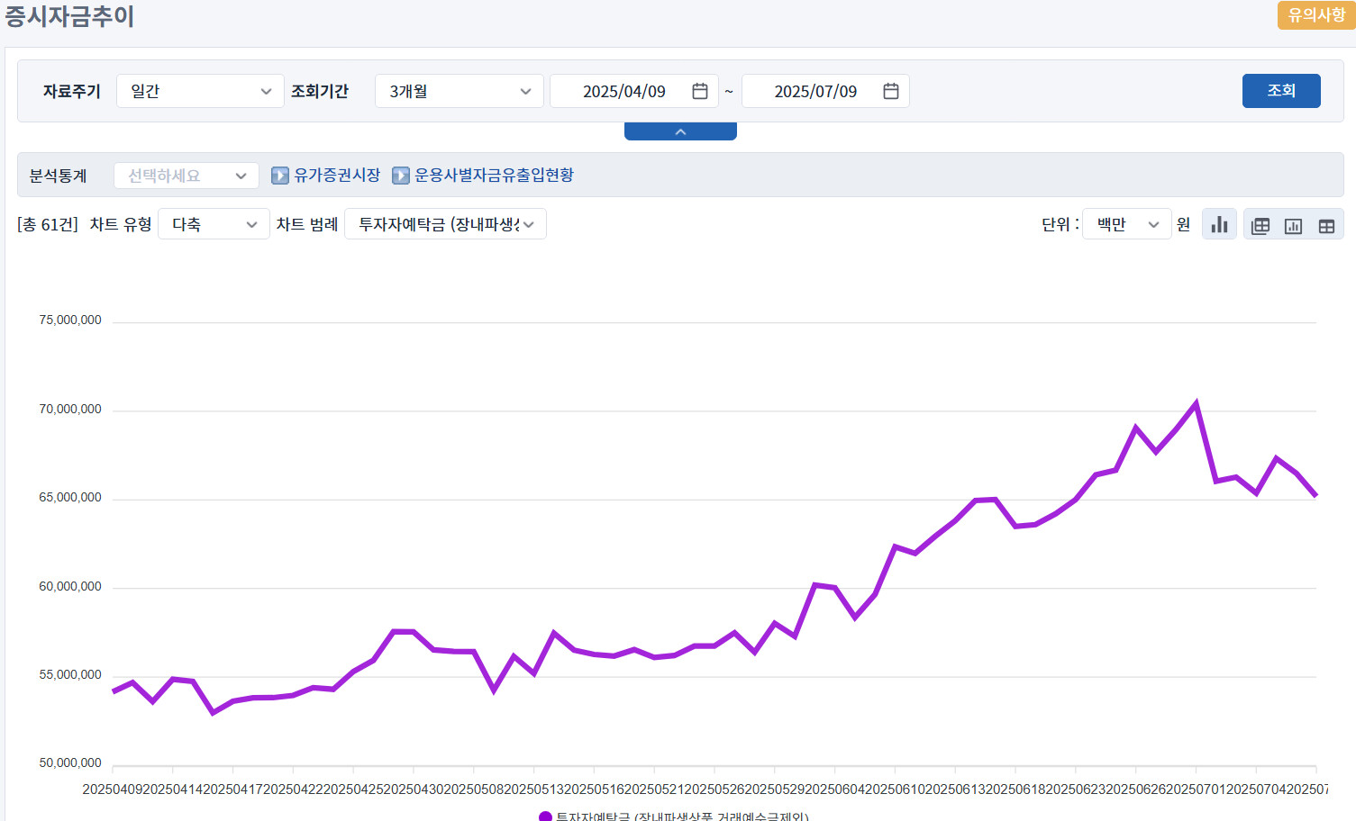Expand the 분석통계 선택하세요 dropdown

click(x=187, y=176)
